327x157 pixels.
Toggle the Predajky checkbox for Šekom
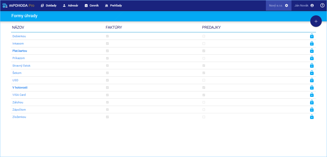pos(204,73)
